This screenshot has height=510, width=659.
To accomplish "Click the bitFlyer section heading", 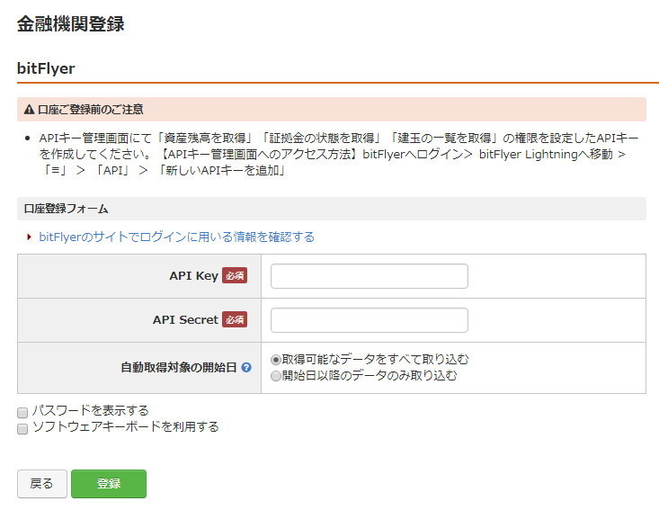I will [x=46, y=68].
